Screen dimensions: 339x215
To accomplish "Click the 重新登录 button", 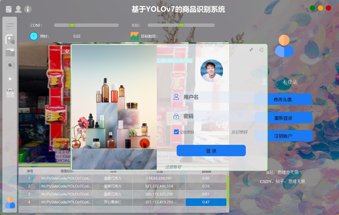I will 283,118.
